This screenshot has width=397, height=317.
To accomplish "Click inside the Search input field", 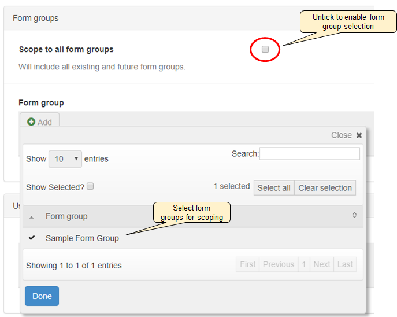I will 310,154.
